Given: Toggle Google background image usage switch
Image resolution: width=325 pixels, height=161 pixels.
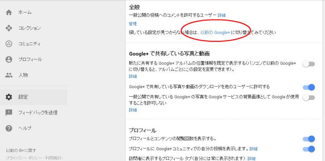Looking at the screenshot, I should coord(309,97).
